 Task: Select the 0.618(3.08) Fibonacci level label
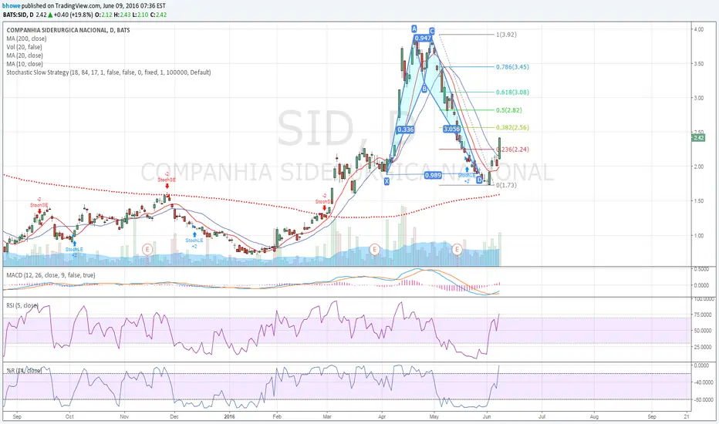[x=512, y=93]
